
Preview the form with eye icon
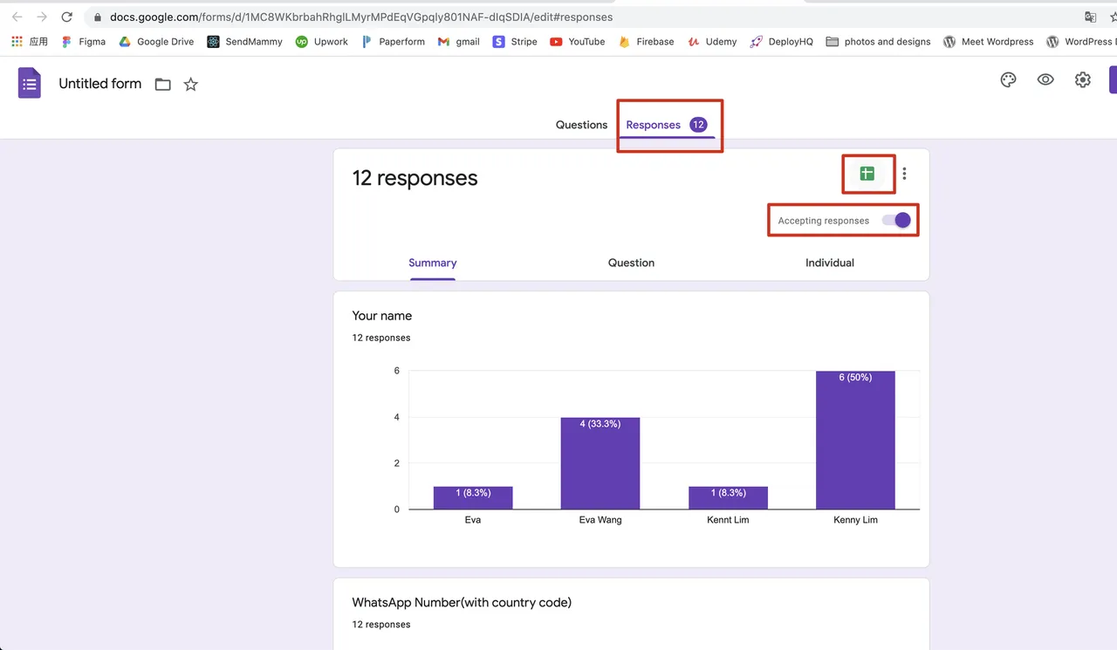point(1045,80)
